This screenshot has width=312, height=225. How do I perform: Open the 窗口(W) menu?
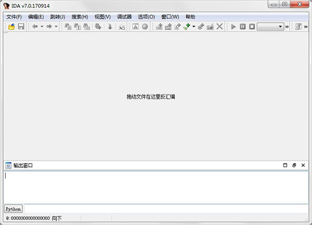(x=170, y=17)
